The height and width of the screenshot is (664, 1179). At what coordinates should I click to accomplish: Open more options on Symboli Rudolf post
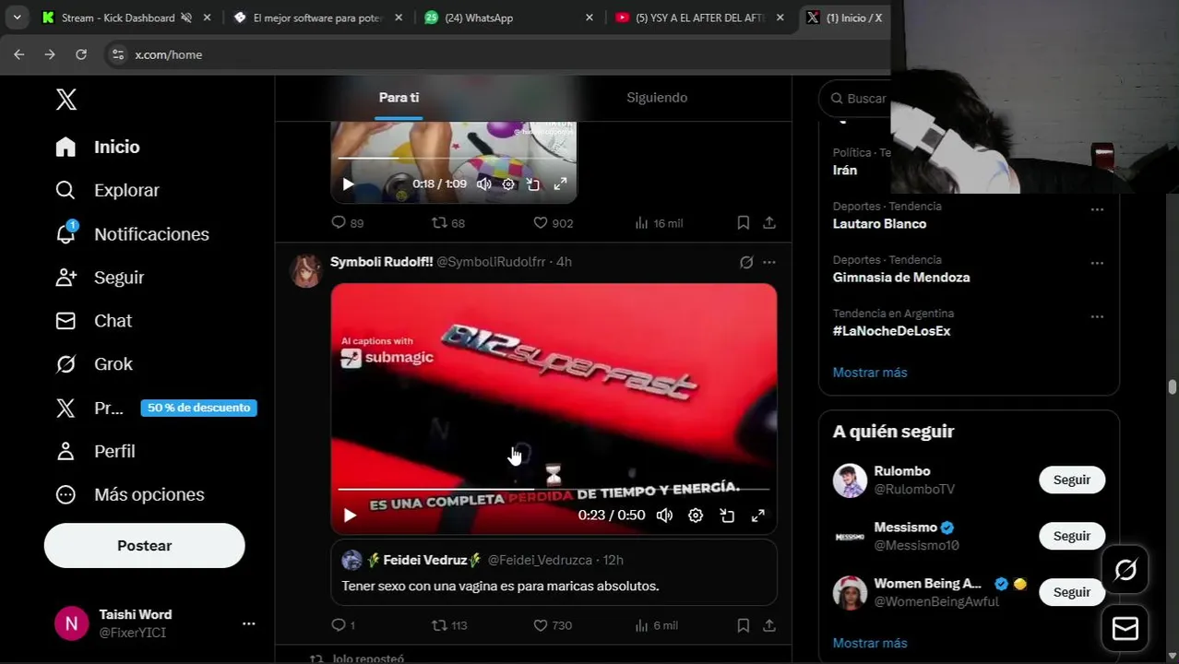click(769, 262)
